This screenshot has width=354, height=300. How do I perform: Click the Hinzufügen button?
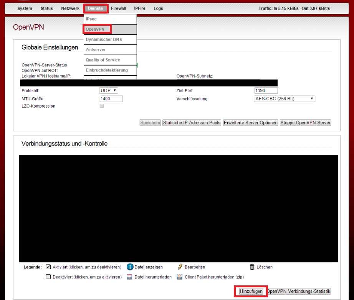pos(251,291)
